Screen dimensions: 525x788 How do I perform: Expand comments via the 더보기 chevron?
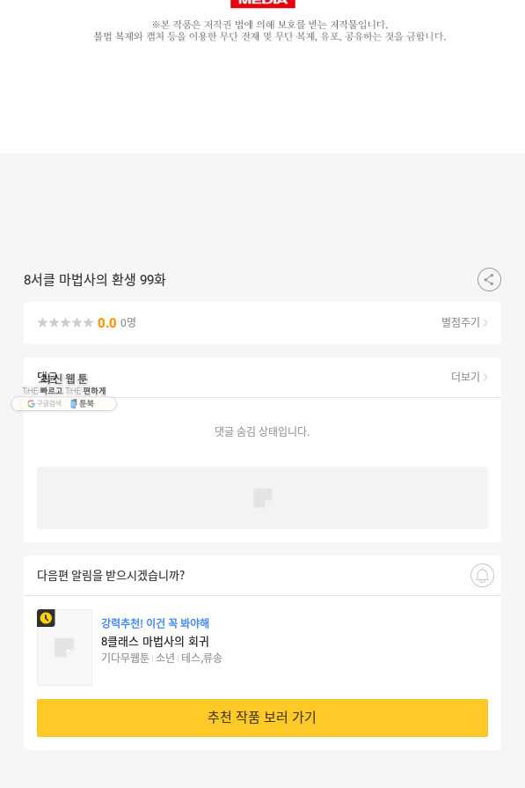pyautogui.click(x=485, y=377)
